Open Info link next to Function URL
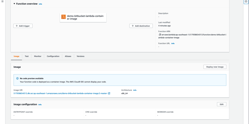This screenshot has height=124, width=249. (x=173, y=43)
